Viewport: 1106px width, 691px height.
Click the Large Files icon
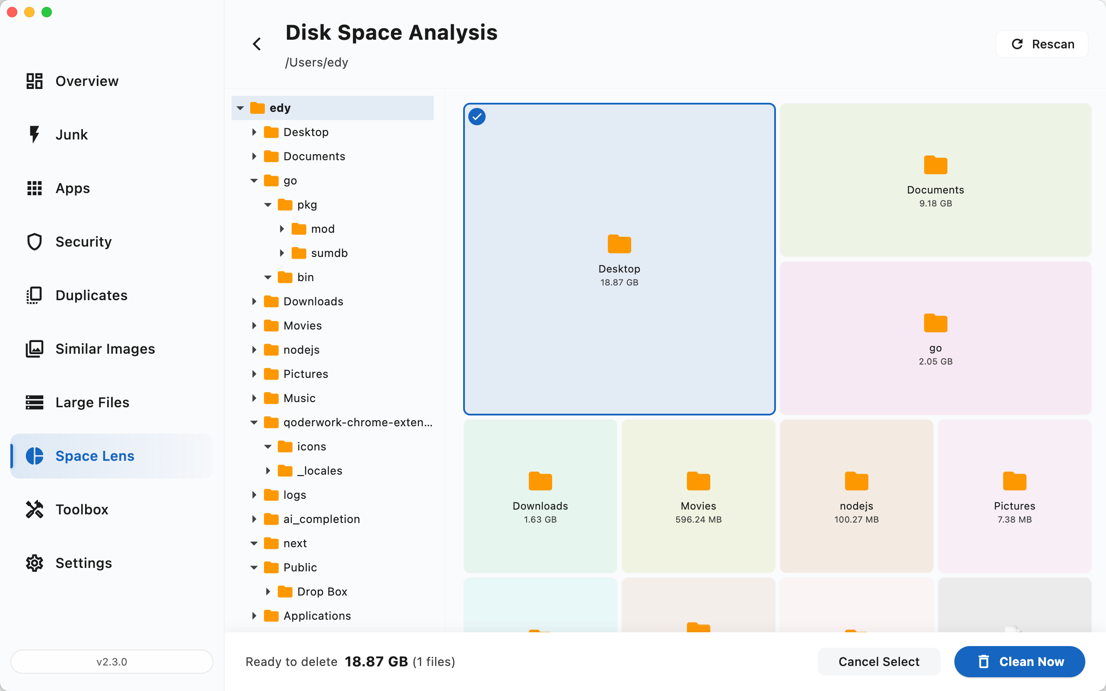[x=34, y=402]
